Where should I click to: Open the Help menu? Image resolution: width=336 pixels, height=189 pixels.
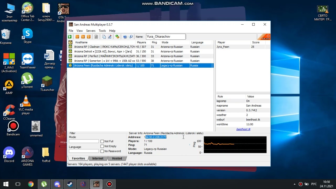pyautogui.click(x=112, y=31)
